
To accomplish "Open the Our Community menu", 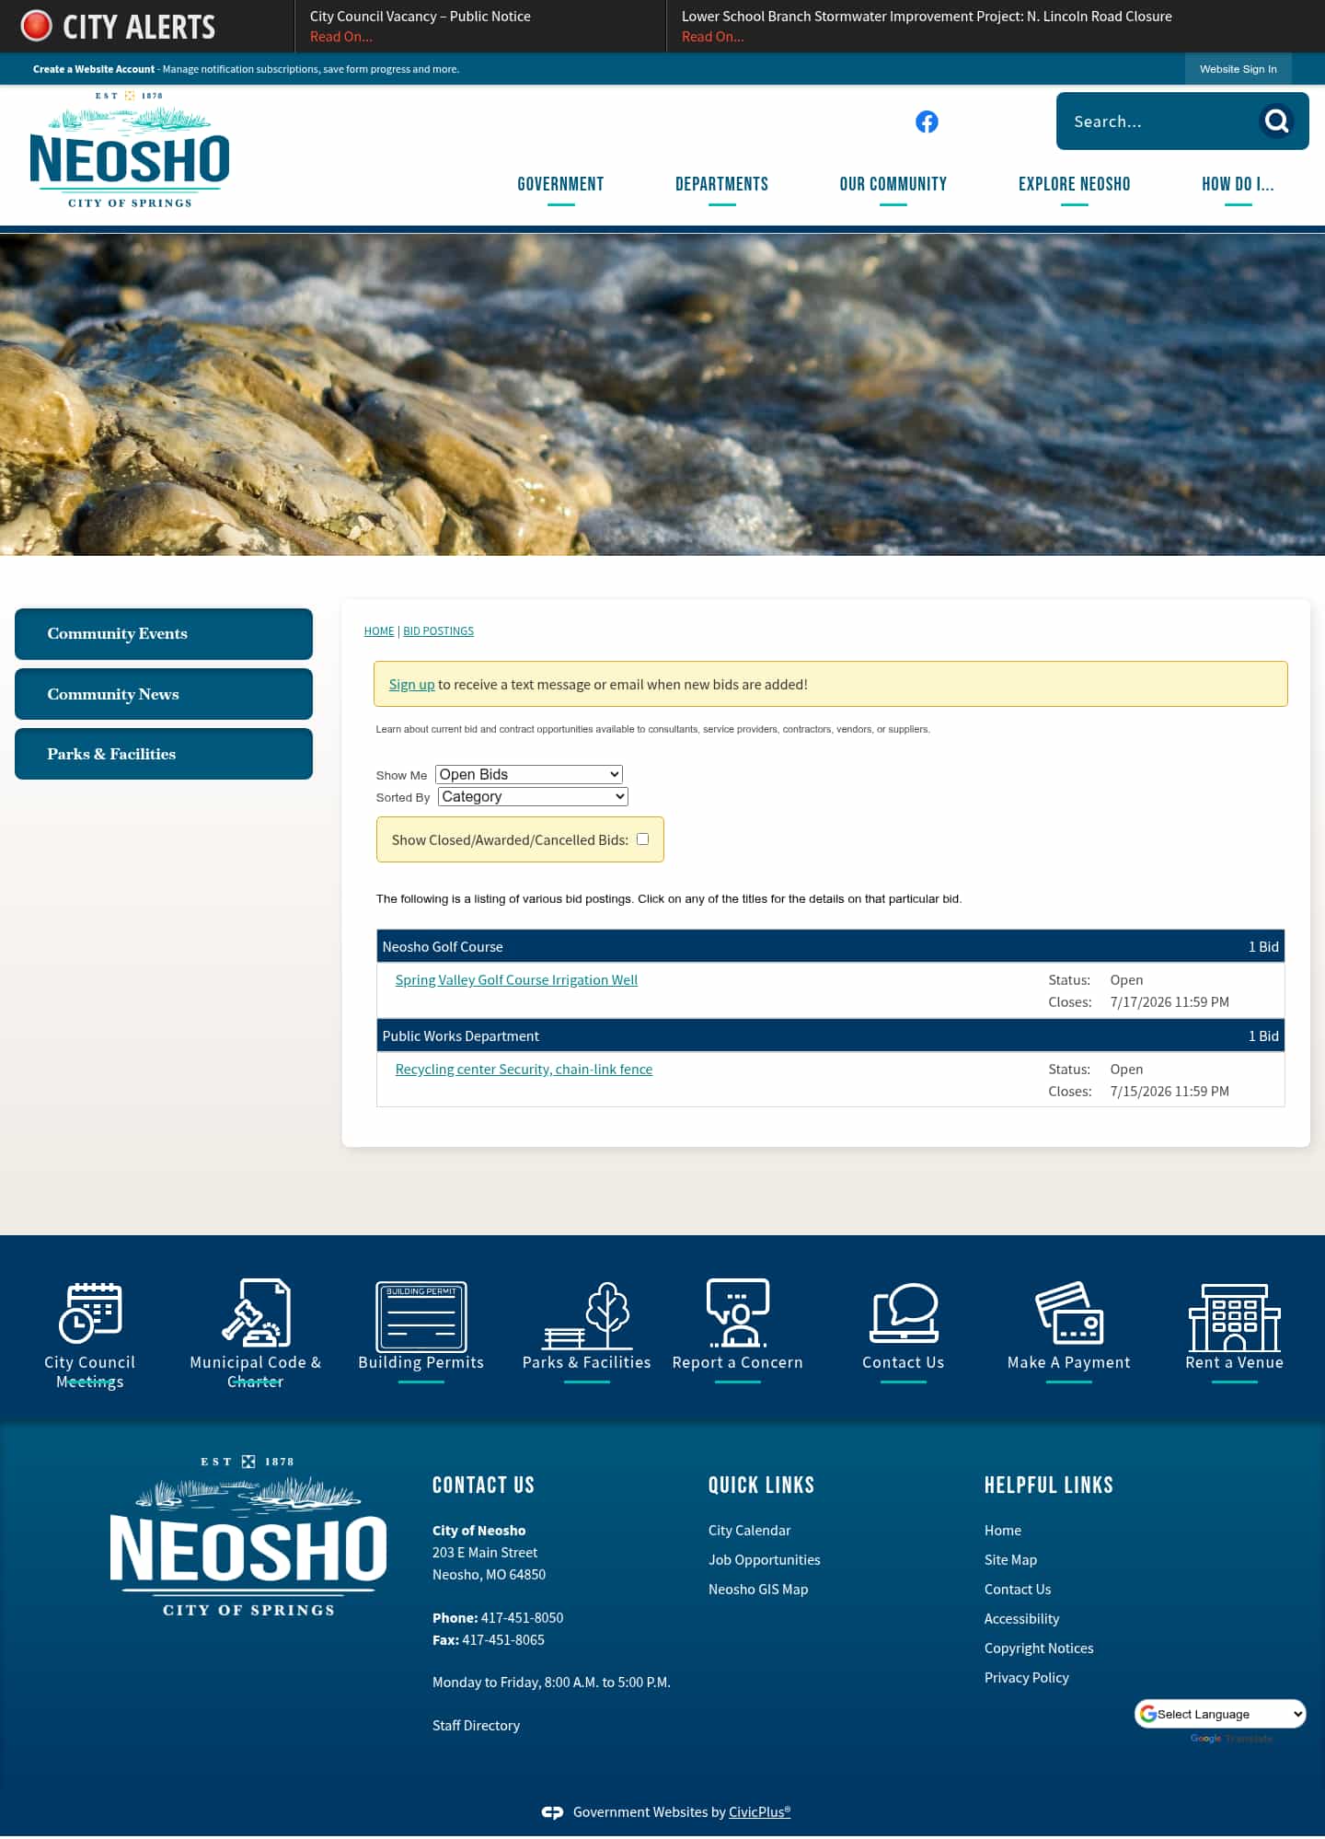I will pyautogui.click(x=893, y=184).
